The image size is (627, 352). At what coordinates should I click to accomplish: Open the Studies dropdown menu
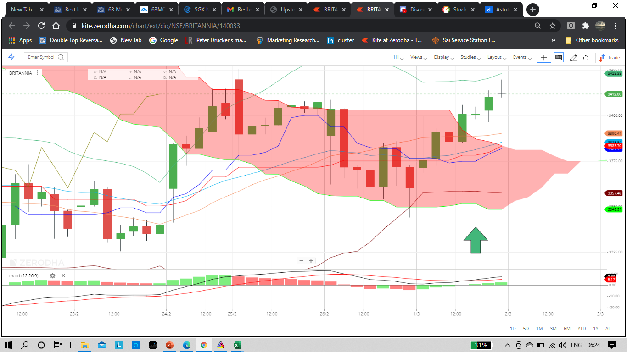tap(470, 57)
